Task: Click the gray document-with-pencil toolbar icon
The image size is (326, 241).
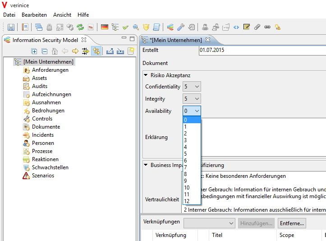Action: point(191,27)
